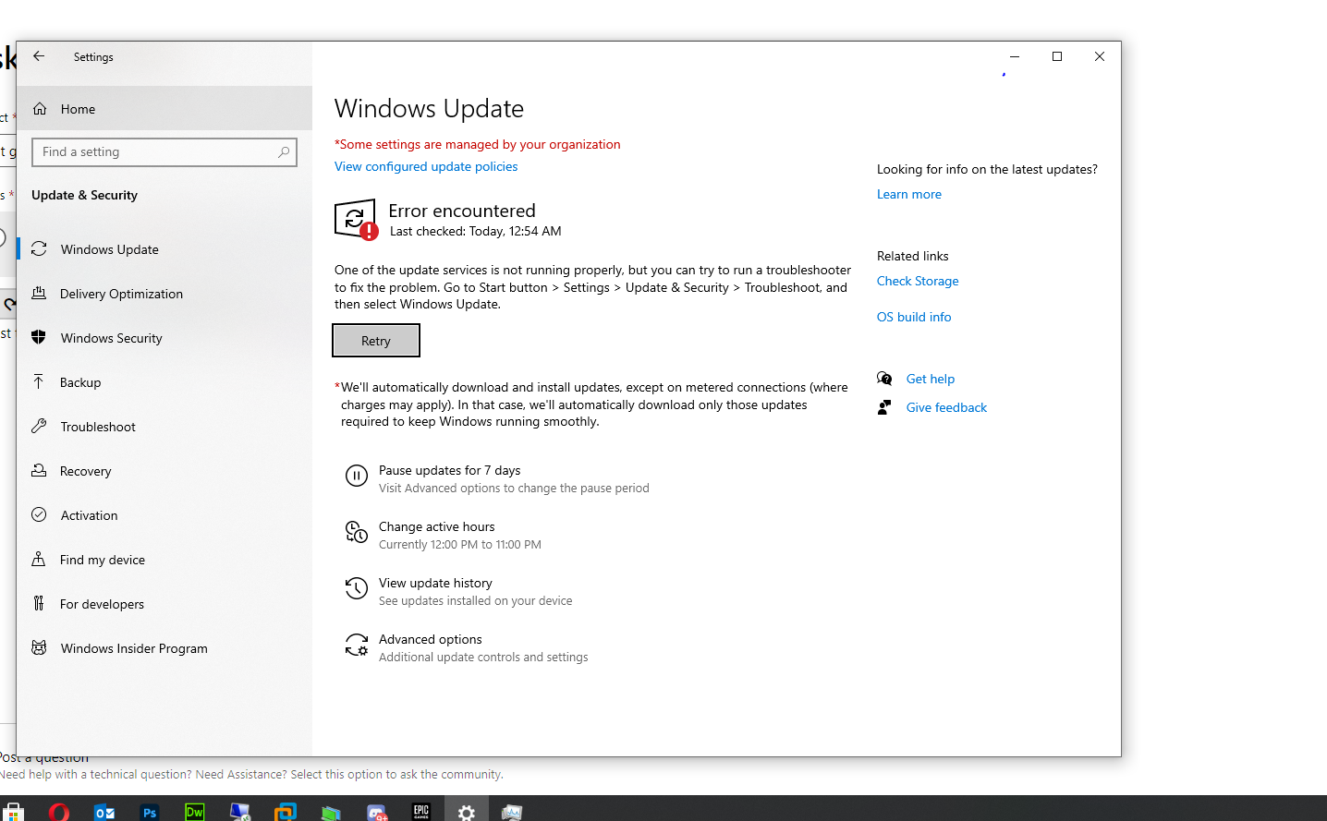
Task: Open Windows Insider Program settings
Action: click(164, 648)
